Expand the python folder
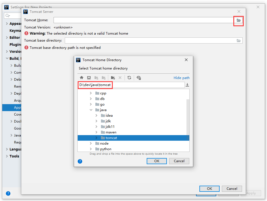This screenshot has height=201, width=267. coord(91,149)
